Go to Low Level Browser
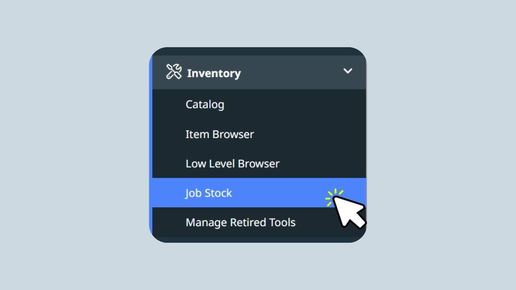 (x=232, y=164)
